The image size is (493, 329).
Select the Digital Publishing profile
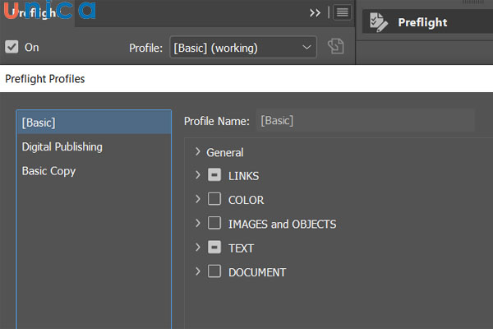[62, 146]
